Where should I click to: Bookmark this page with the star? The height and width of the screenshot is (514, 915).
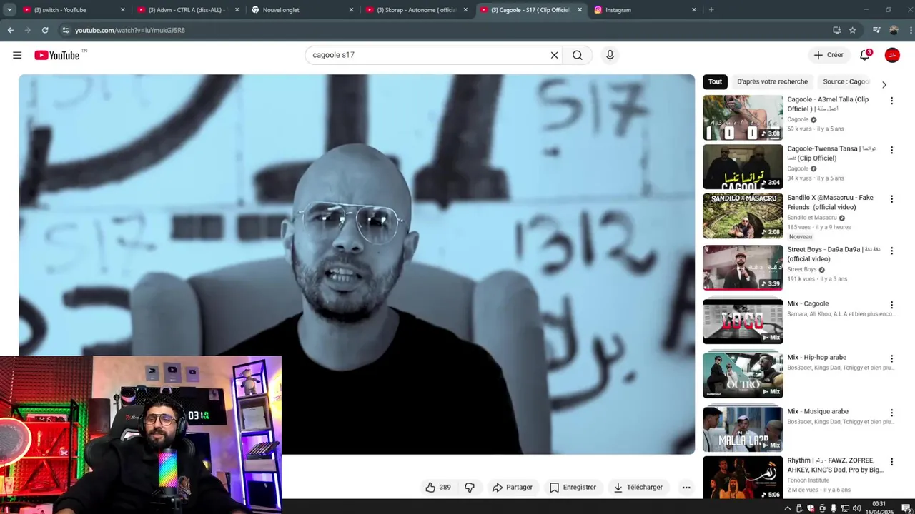click(853, 30)
